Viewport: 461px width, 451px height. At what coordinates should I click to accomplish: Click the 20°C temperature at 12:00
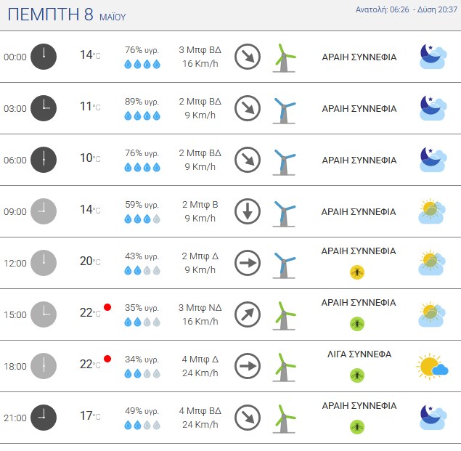pyautogui.click(x=90, y=261)
